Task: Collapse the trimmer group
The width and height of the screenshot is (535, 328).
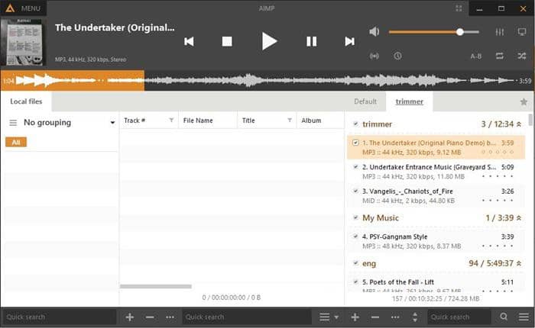Action: [519, 124]
